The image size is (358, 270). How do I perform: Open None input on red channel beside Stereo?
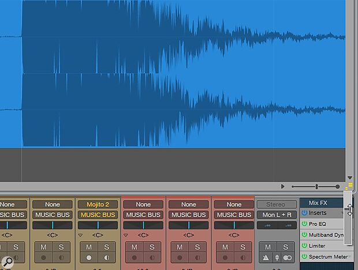(x=234, y=204)
